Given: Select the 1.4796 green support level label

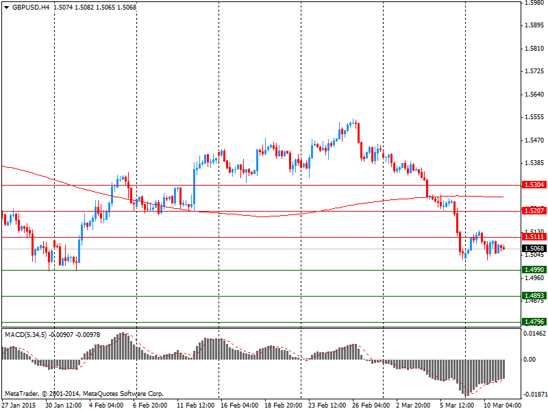Looking at the screenshot, I should 534,321.
